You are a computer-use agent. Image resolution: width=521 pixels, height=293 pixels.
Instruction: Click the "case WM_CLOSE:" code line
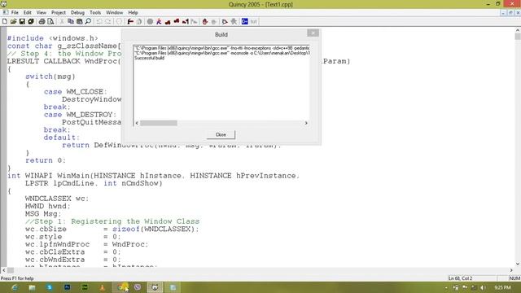tap(76, 92)
